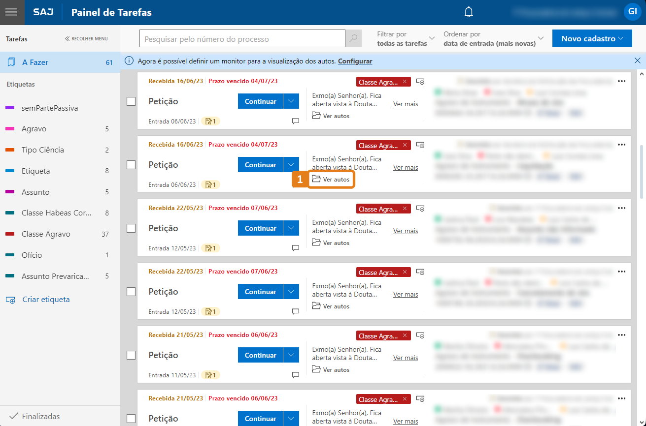Expand the Filtrar por dropdown
This screenshot has width=646, height=426.
tap(406, 38)
